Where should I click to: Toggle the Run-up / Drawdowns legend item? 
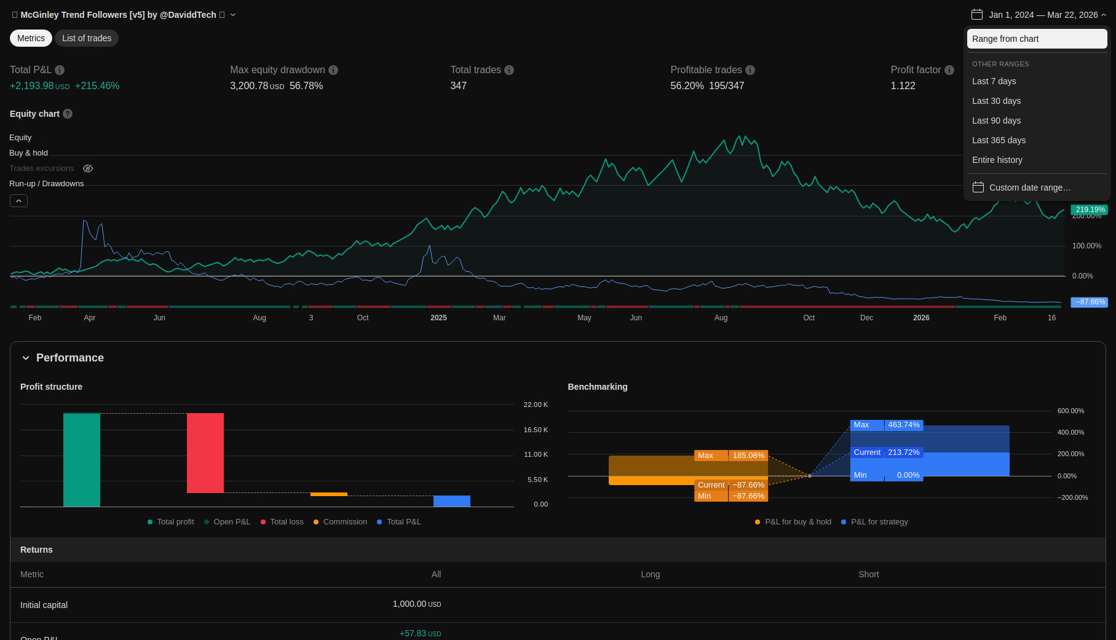[46, 184]
